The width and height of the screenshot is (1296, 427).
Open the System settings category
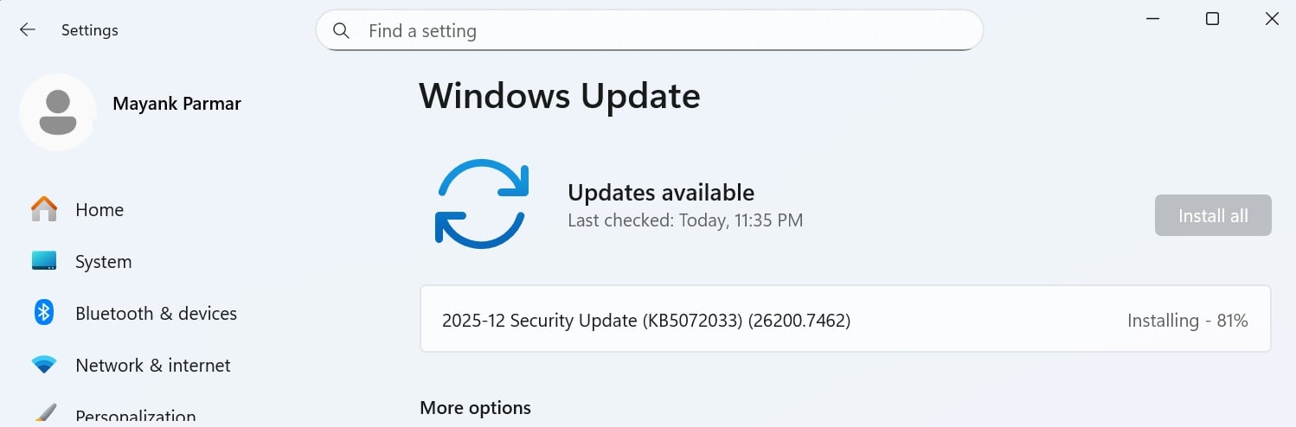(103, 261)
